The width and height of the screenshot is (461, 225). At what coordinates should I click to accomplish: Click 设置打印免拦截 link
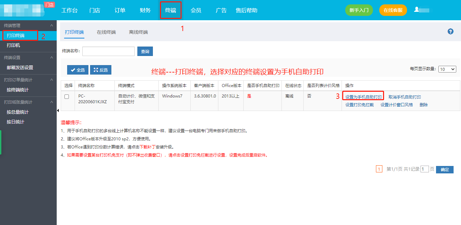[x=359, y=105]
